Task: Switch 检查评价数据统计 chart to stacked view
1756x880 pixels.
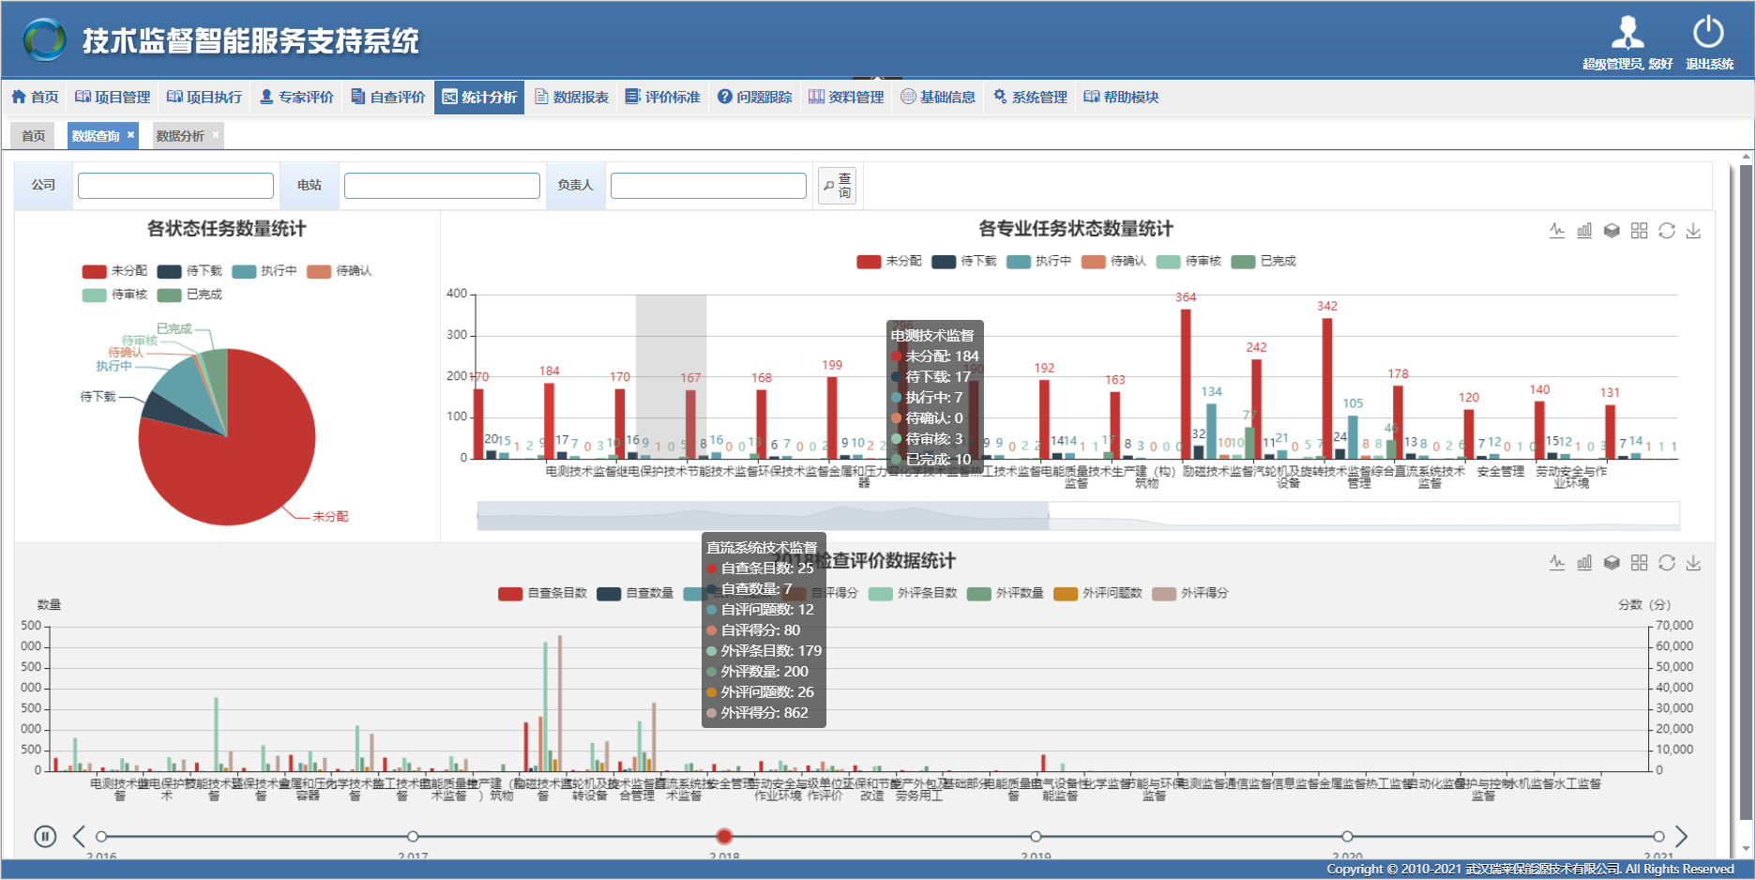Action: (1612, 563)
